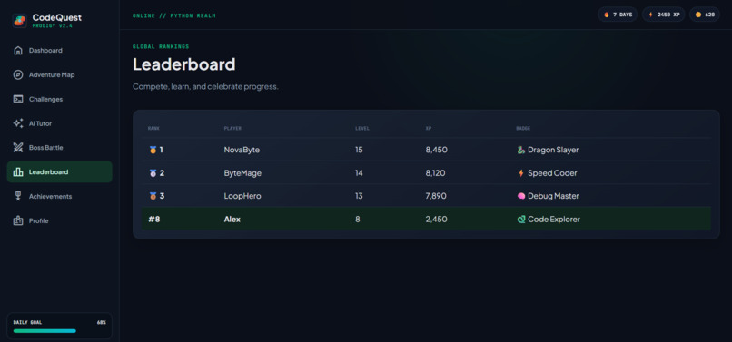Screen dimensions: 732x342
Task: Click ByteMage's level 14 cell
Action: (x=359, y=173)
